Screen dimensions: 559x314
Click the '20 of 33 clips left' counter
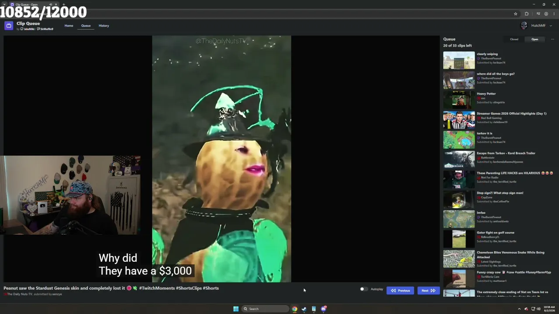click(x=457, y=46)
